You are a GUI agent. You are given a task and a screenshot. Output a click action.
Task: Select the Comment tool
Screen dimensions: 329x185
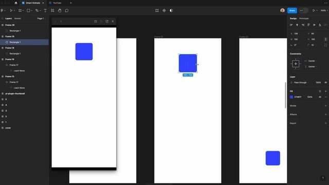click(x=67, y=10)
